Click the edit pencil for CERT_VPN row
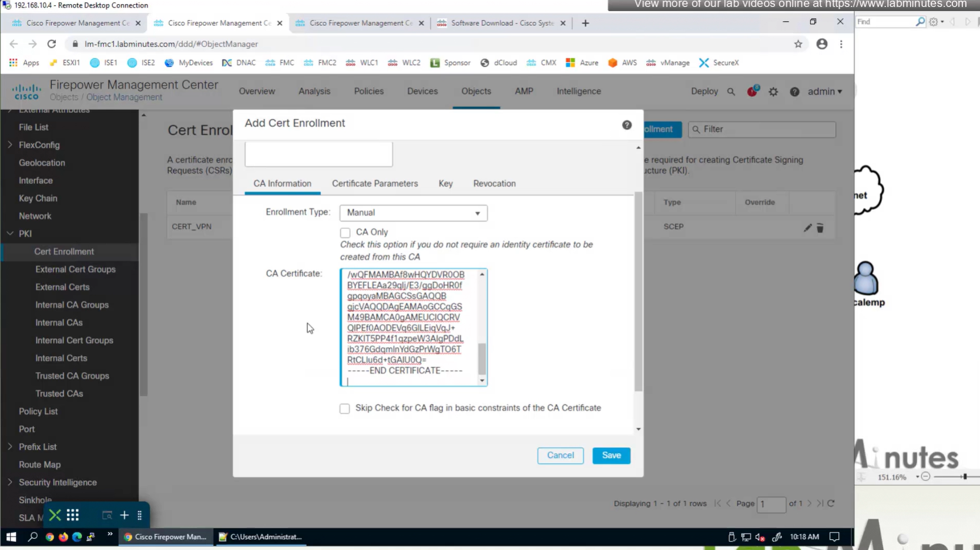 [807, 228]
